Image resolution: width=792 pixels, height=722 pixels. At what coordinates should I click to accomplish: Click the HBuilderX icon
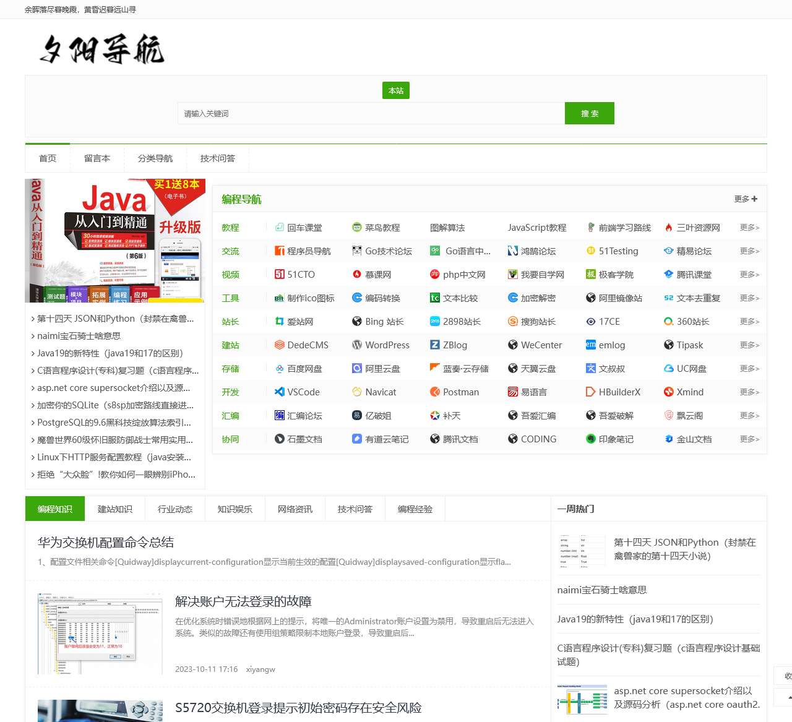[x=591, y=392]
